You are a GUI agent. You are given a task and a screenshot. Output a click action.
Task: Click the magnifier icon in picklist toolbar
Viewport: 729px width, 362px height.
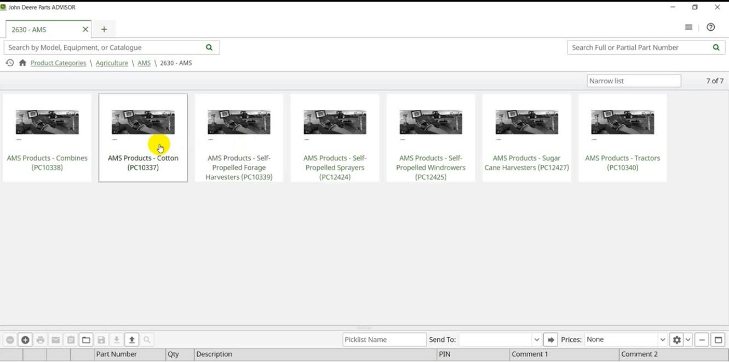pyautogui.click(x=147, y=340)
